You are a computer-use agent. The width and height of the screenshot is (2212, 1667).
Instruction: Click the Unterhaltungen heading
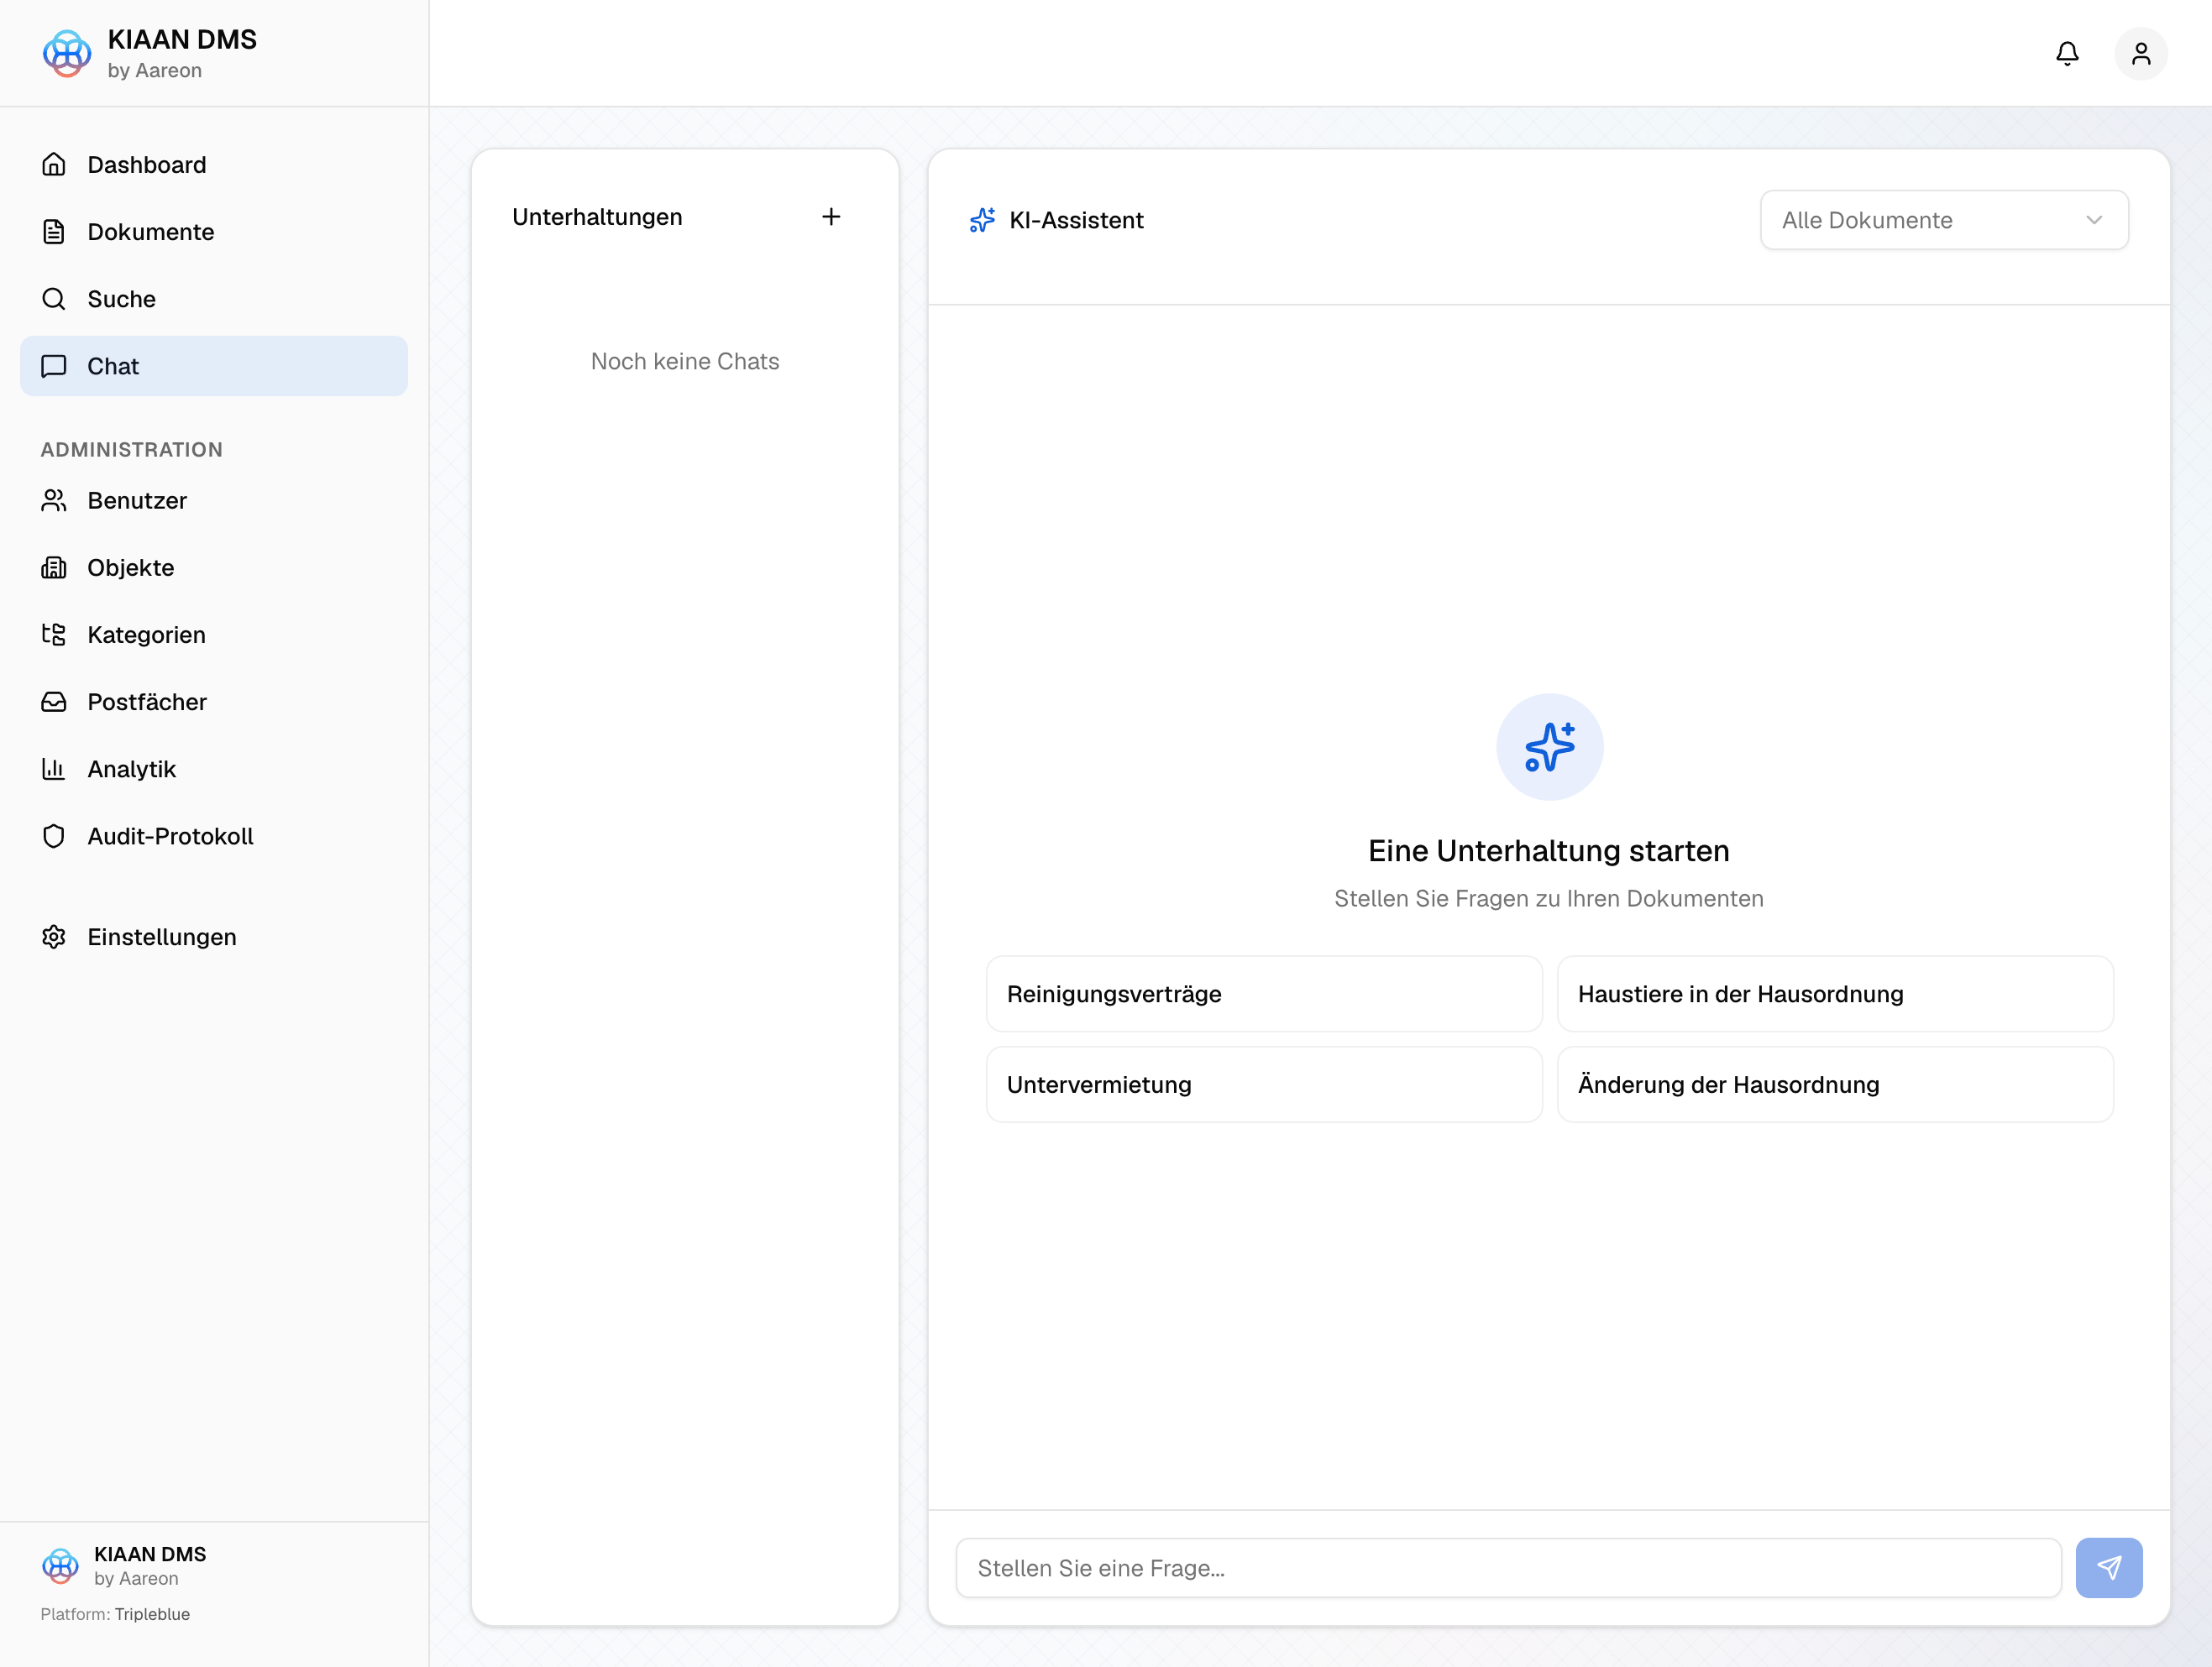click(597, 217)
